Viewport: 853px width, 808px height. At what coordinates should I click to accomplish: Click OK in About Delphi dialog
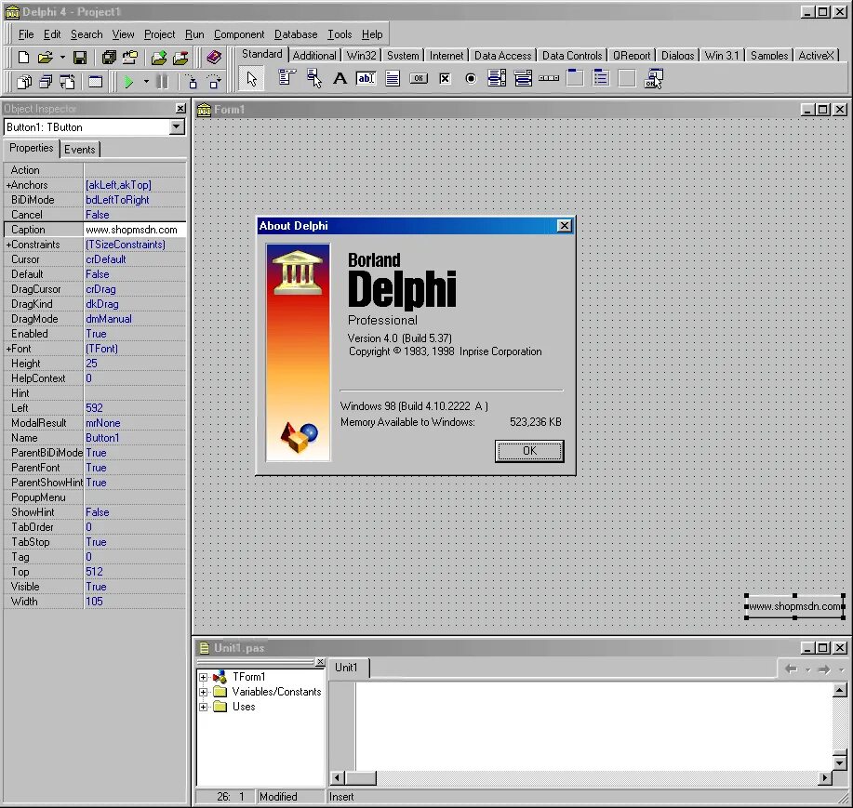click(529, 451)
